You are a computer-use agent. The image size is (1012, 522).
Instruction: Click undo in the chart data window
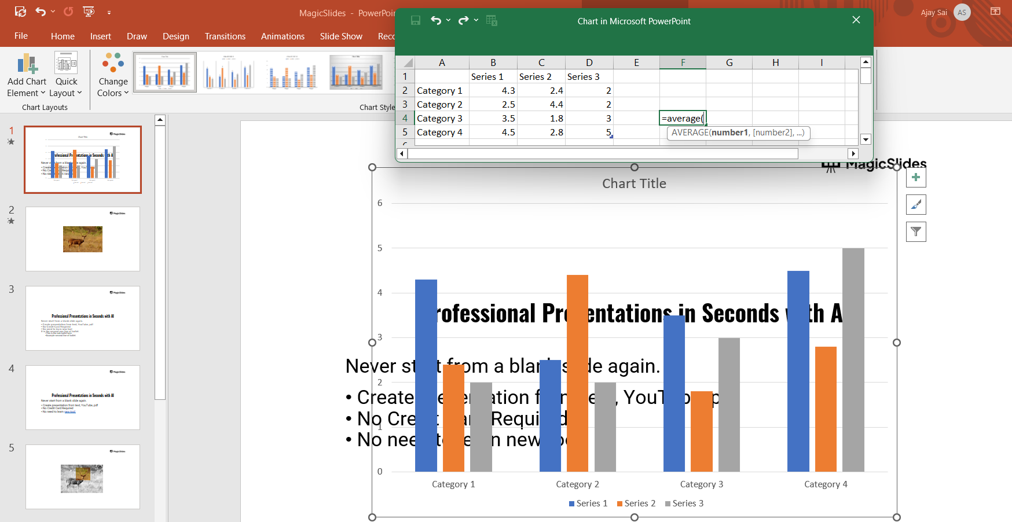pyautogui.click(x=436, y=21)
